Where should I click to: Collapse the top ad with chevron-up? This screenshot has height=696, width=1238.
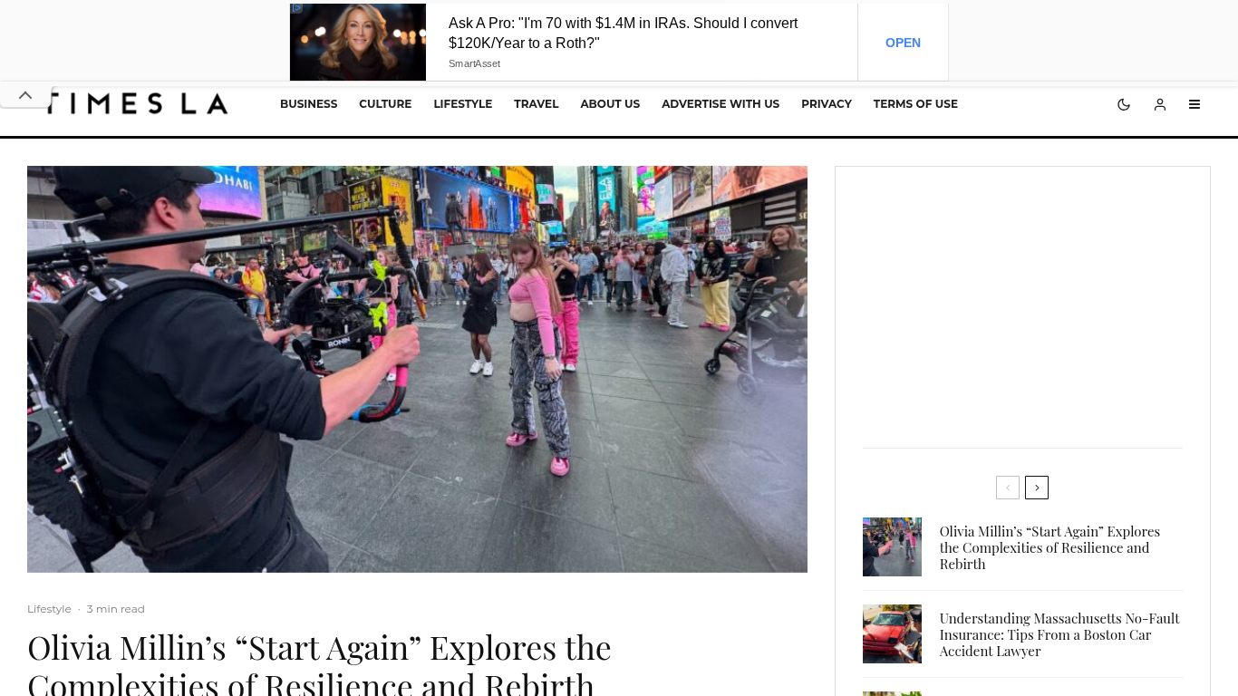pyautogui.click(x=25, y=95)
